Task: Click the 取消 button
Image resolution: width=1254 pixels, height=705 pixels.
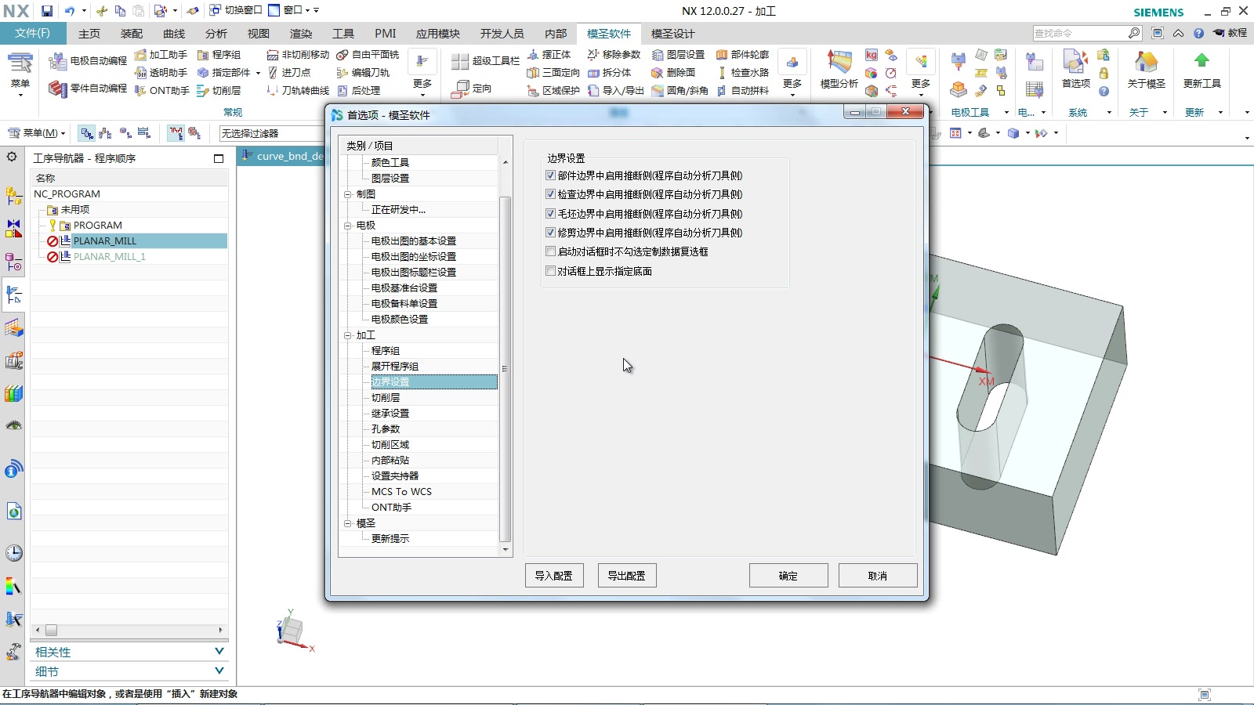Action: [878, 576]
